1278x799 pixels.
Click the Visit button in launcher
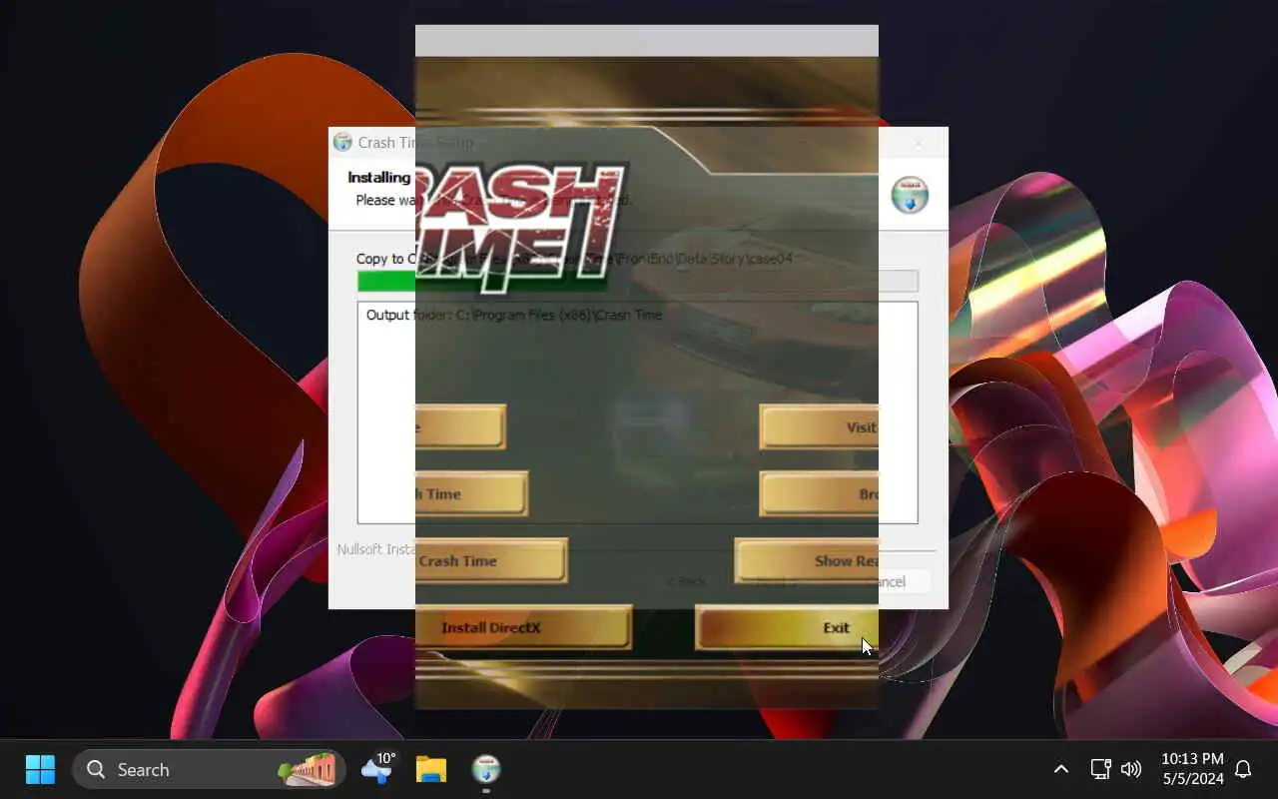tap(819, 427)
